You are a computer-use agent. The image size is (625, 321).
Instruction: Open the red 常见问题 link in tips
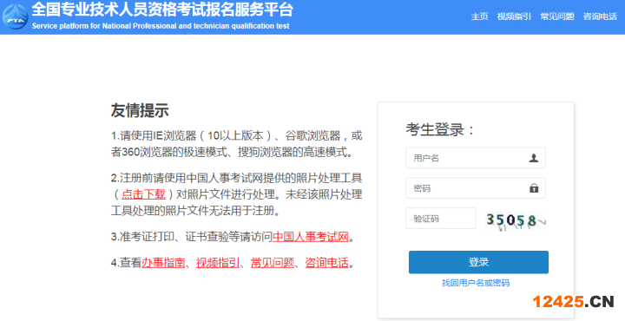(273, 263)
